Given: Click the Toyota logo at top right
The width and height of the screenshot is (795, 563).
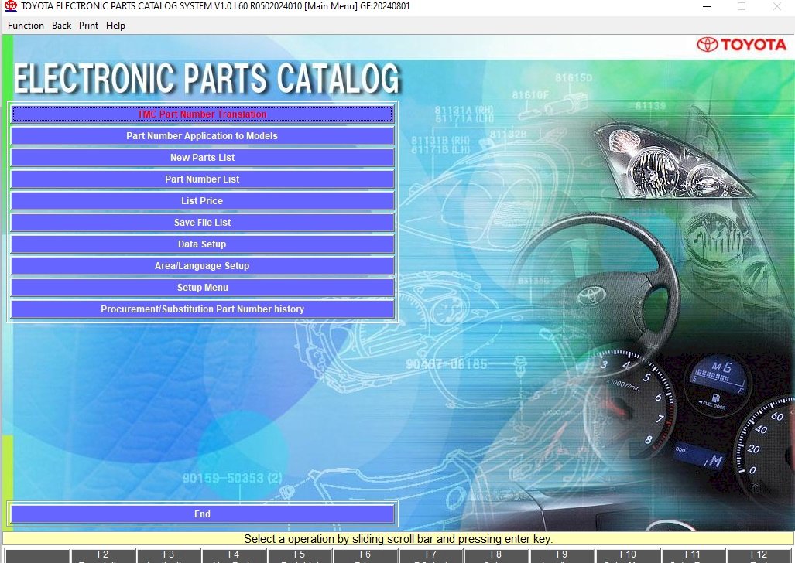Looking at the screenshot, I should pos(741,45).
